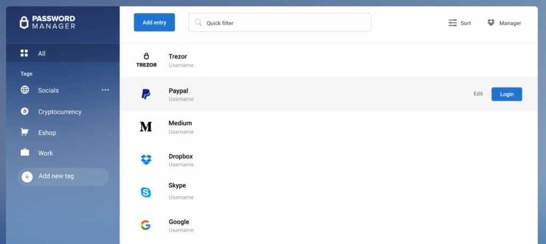546x244 pixels.
Task: Click the Cryptocurrency bitcoin coin icon
Action: [25, 111]
